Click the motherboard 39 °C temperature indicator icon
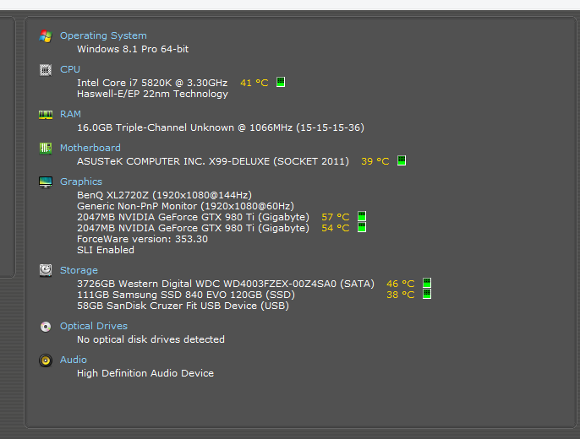Image resolution: width=580 pixels, height=439 pixels. [x=402, y=160]
